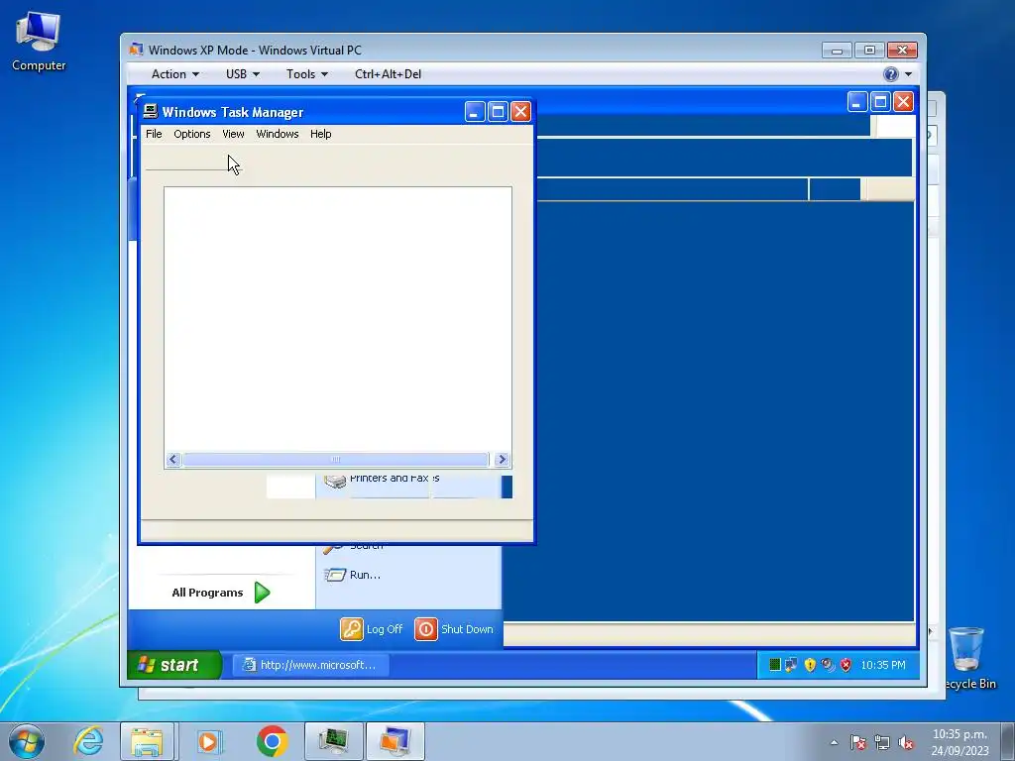This screenshot has height=761, width=1015.
Task: Minimize the Windows XP Mode window
Action: (x=837, y=51)
